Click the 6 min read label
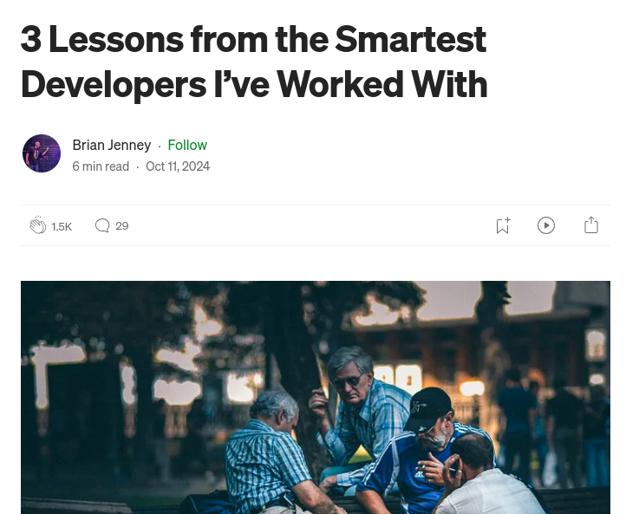 [101, 166]
